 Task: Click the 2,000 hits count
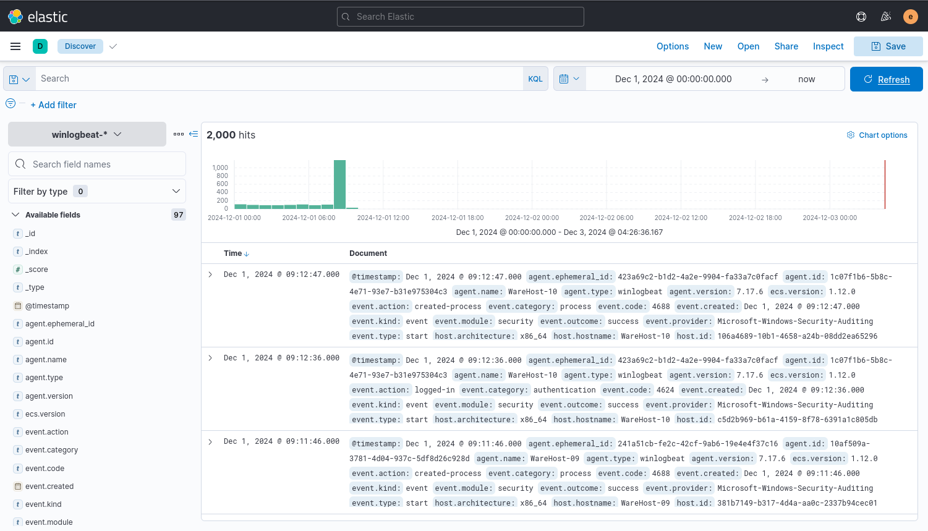coord(231,135)
